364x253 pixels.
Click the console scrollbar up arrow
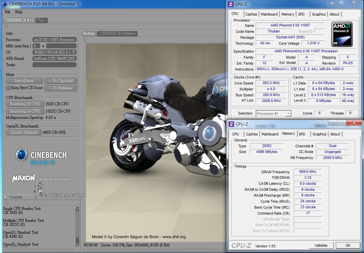coord(78,209)
